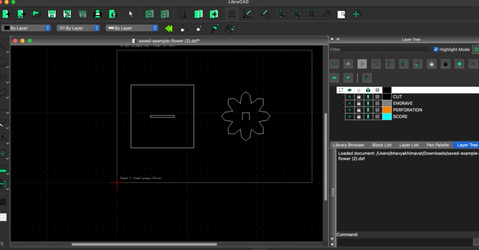
Task: Click the Unlock all layers black lock icon
Action: (445, 64)
